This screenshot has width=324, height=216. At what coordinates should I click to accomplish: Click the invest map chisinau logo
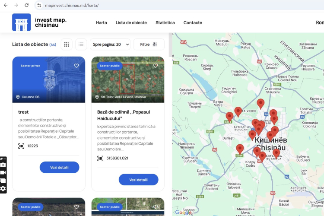pyautogui.click(x=39, y=22)
